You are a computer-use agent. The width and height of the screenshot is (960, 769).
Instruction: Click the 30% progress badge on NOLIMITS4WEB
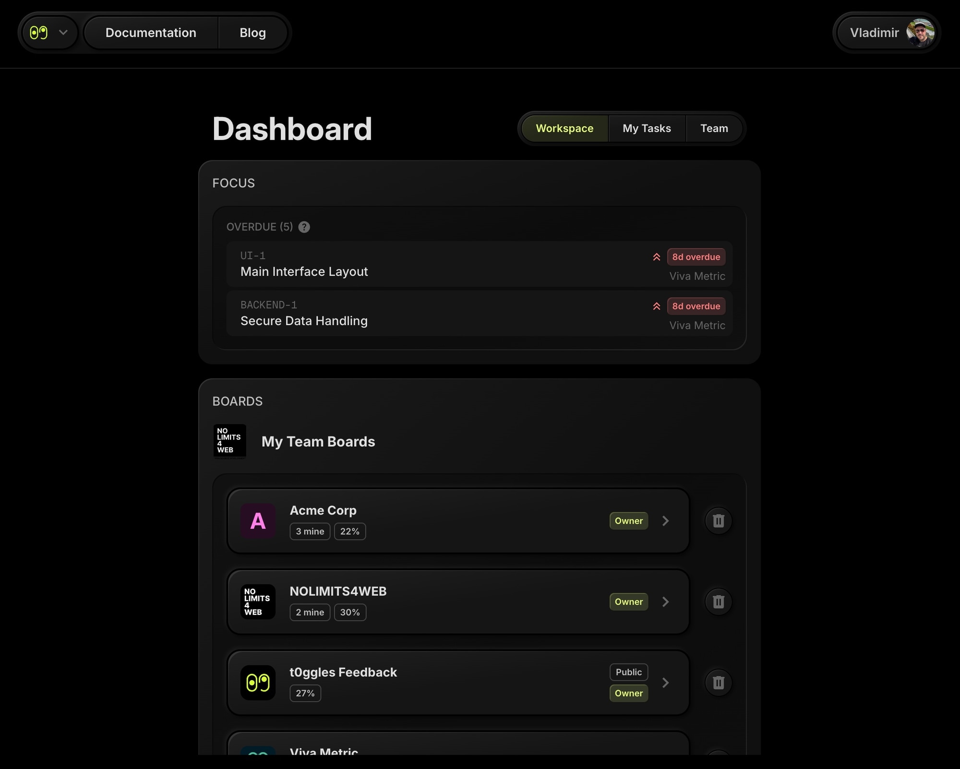[x=350, y=612]
